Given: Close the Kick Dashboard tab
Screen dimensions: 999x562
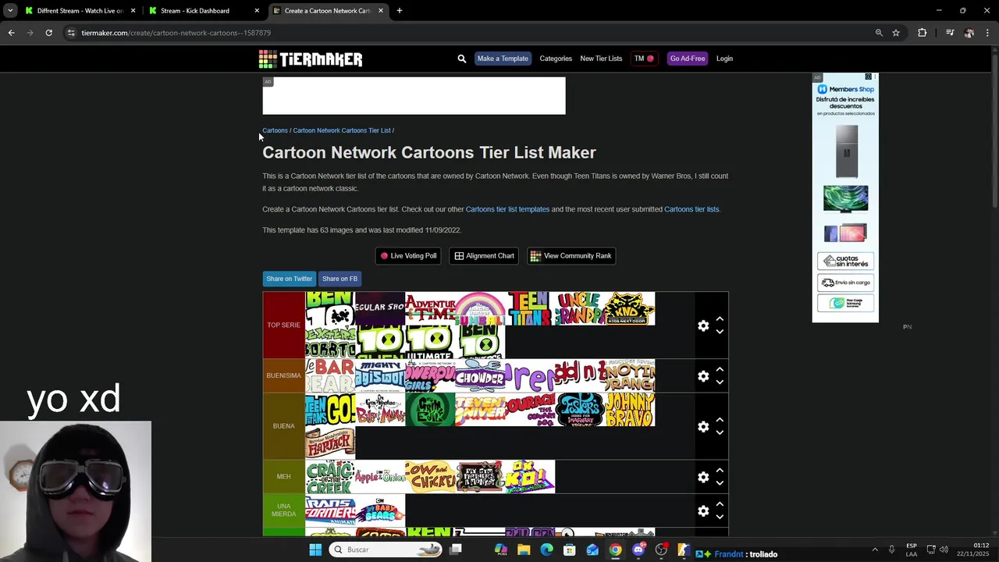Looking at the screenshot, I should (257, 11).
